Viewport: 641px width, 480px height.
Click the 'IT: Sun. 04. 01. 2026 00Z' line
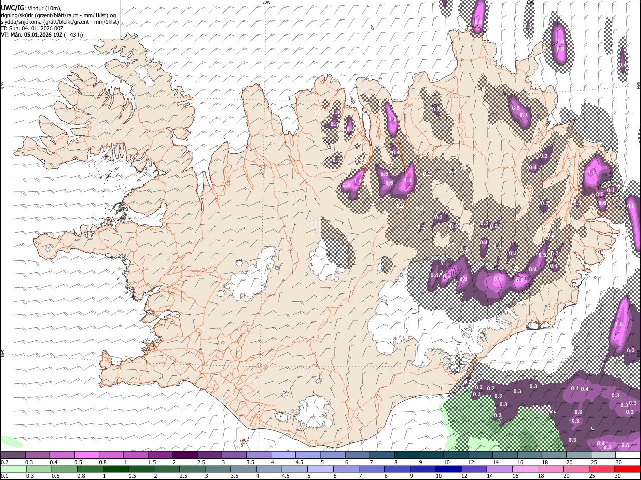pos(32,28)
